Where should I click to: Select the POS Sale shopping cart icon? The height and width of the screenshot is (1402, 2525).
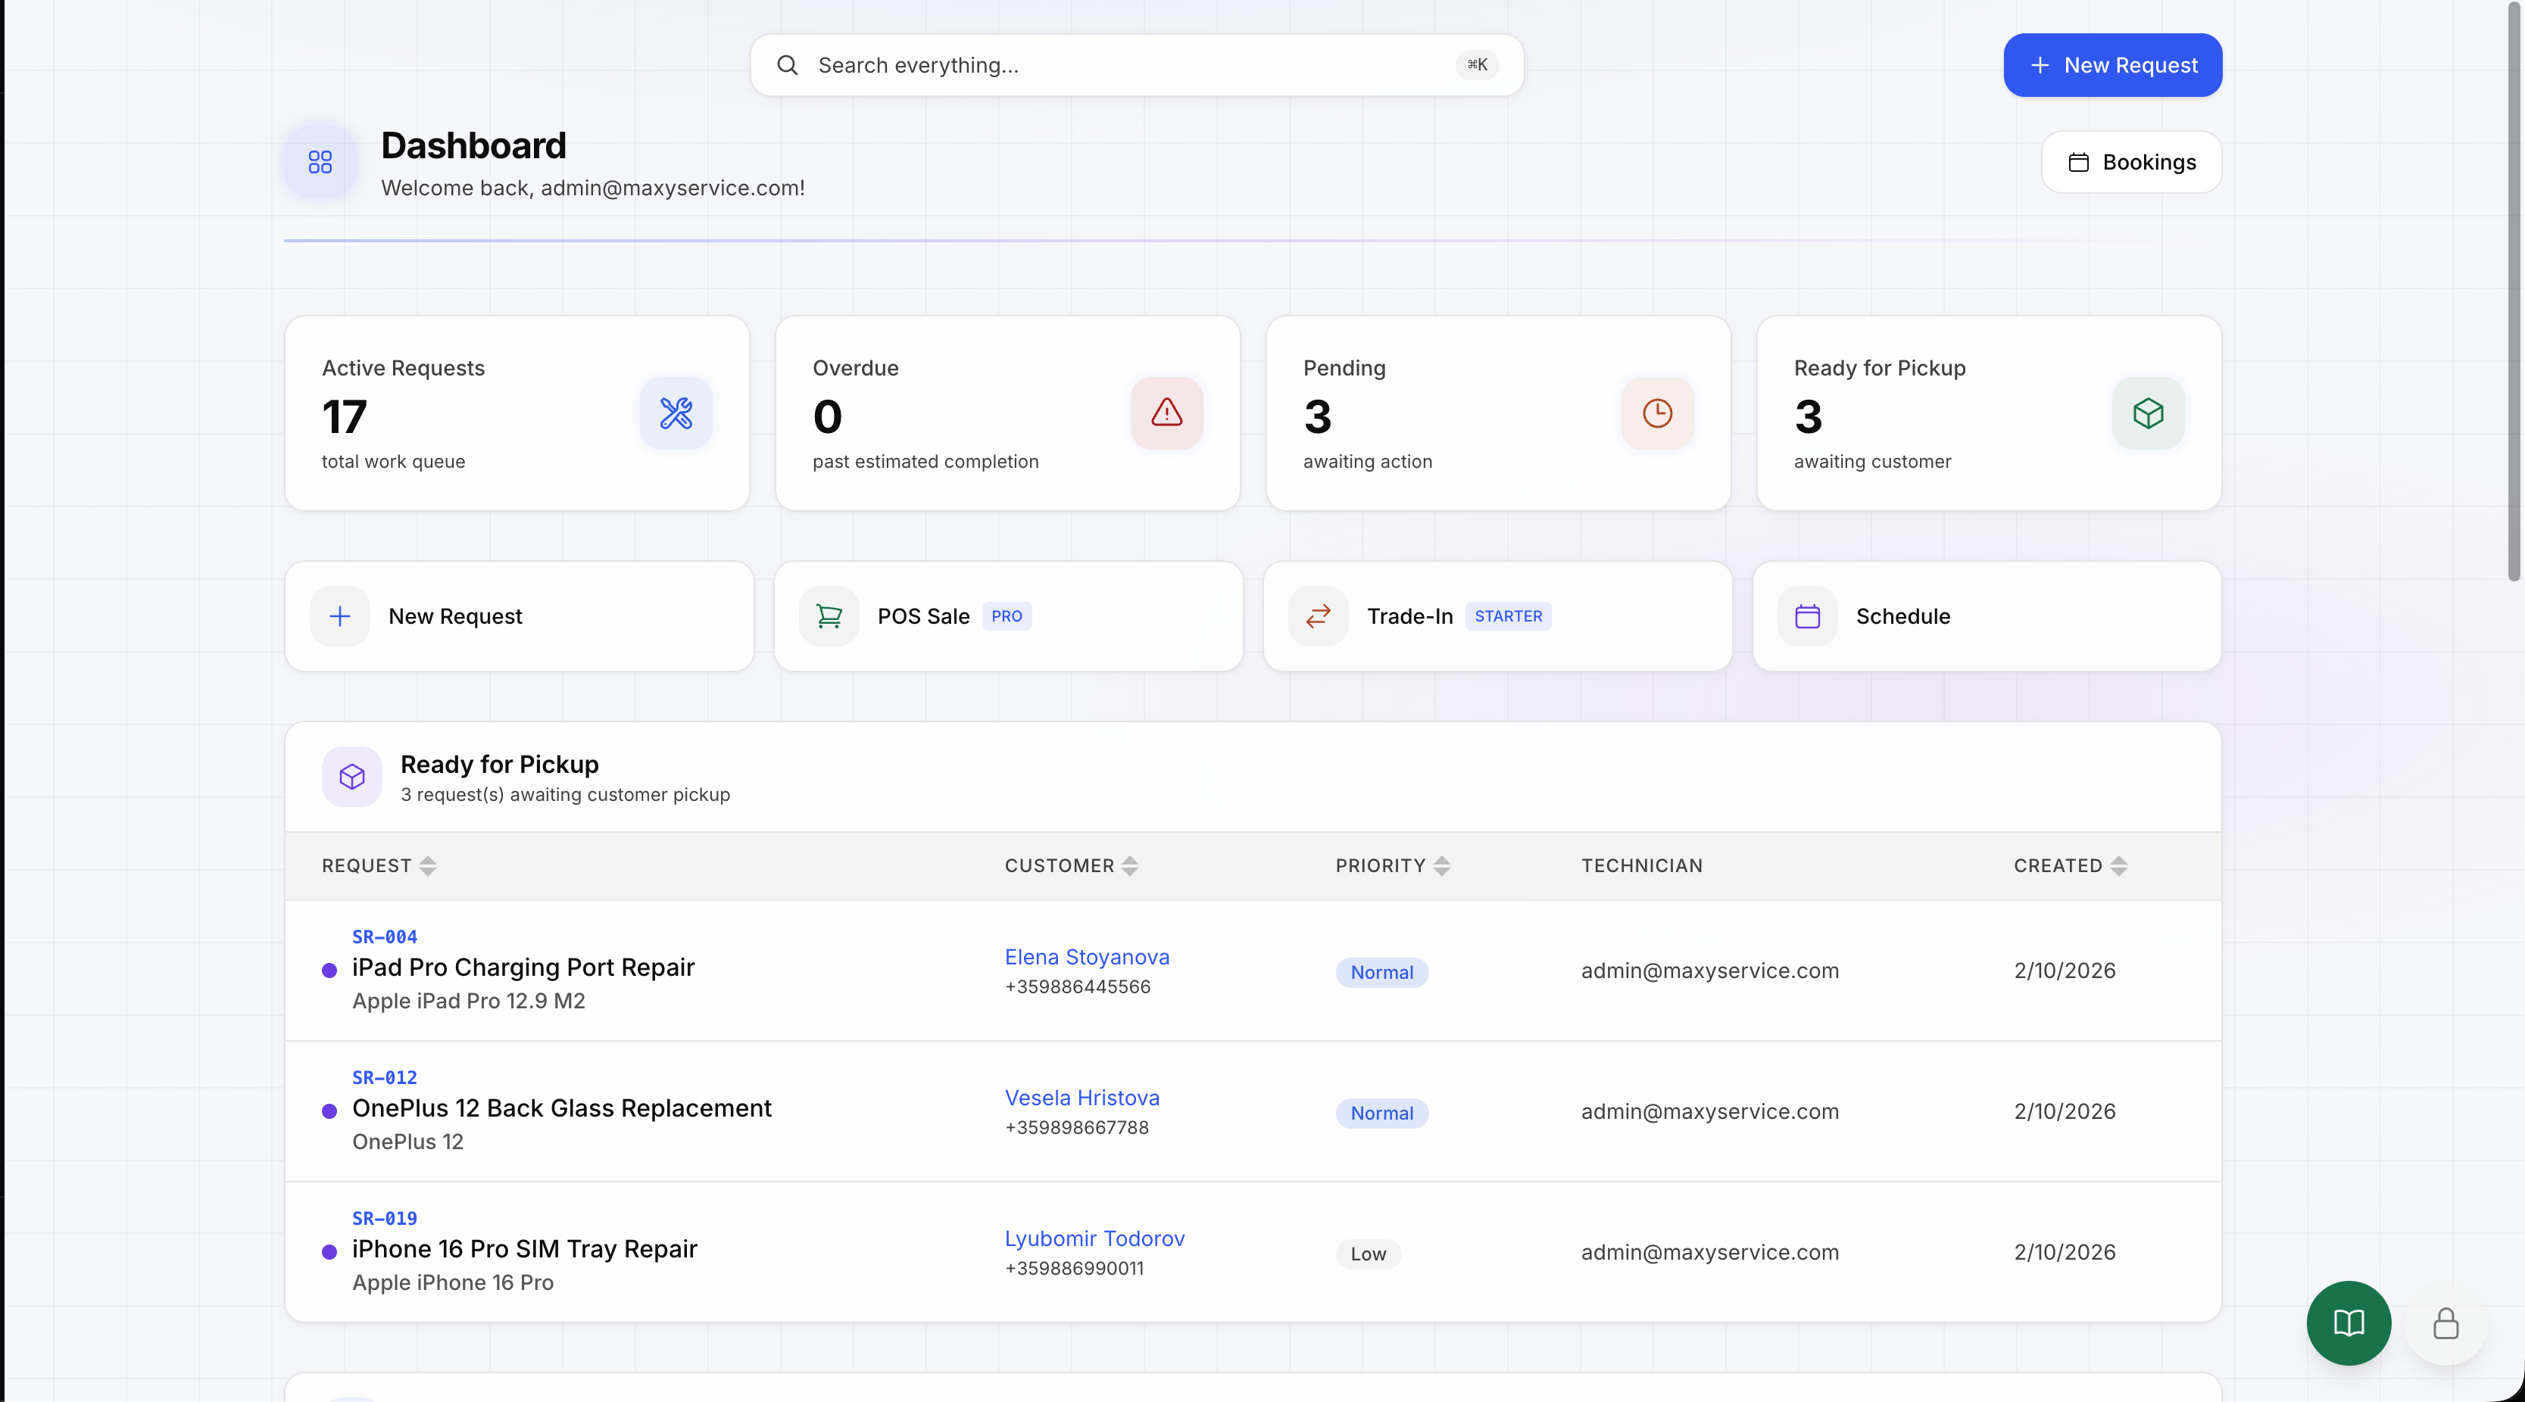pos(829,616)
